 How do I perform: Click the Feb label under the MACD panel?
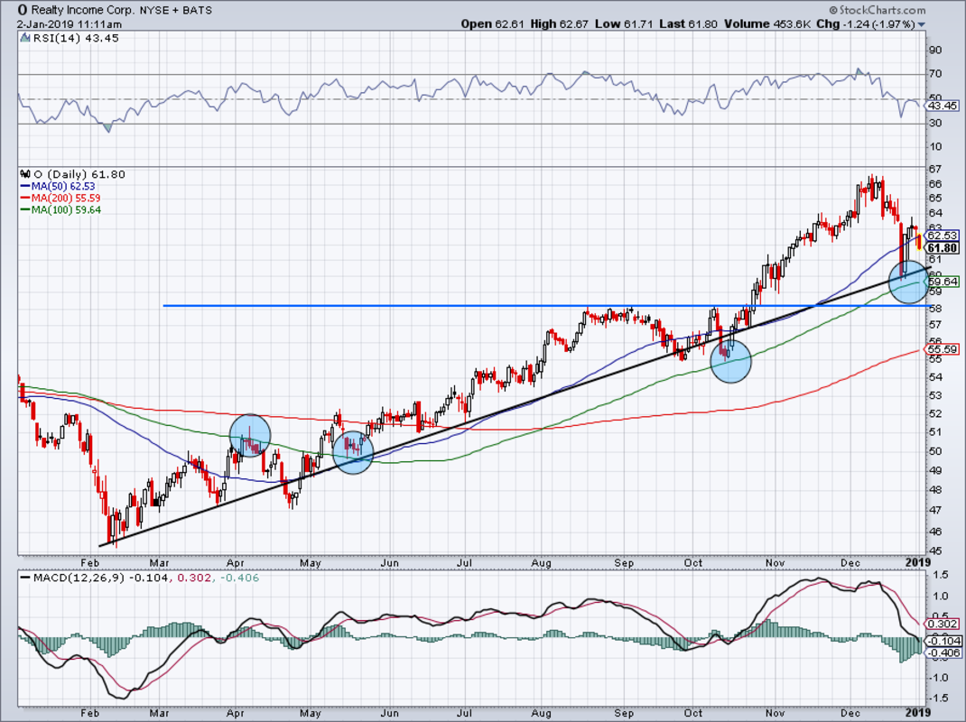coord(89,713)
